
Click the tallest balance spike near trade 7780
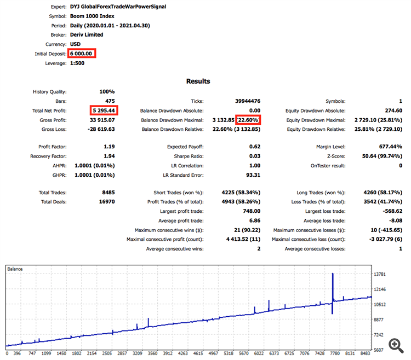pos(333,294)
